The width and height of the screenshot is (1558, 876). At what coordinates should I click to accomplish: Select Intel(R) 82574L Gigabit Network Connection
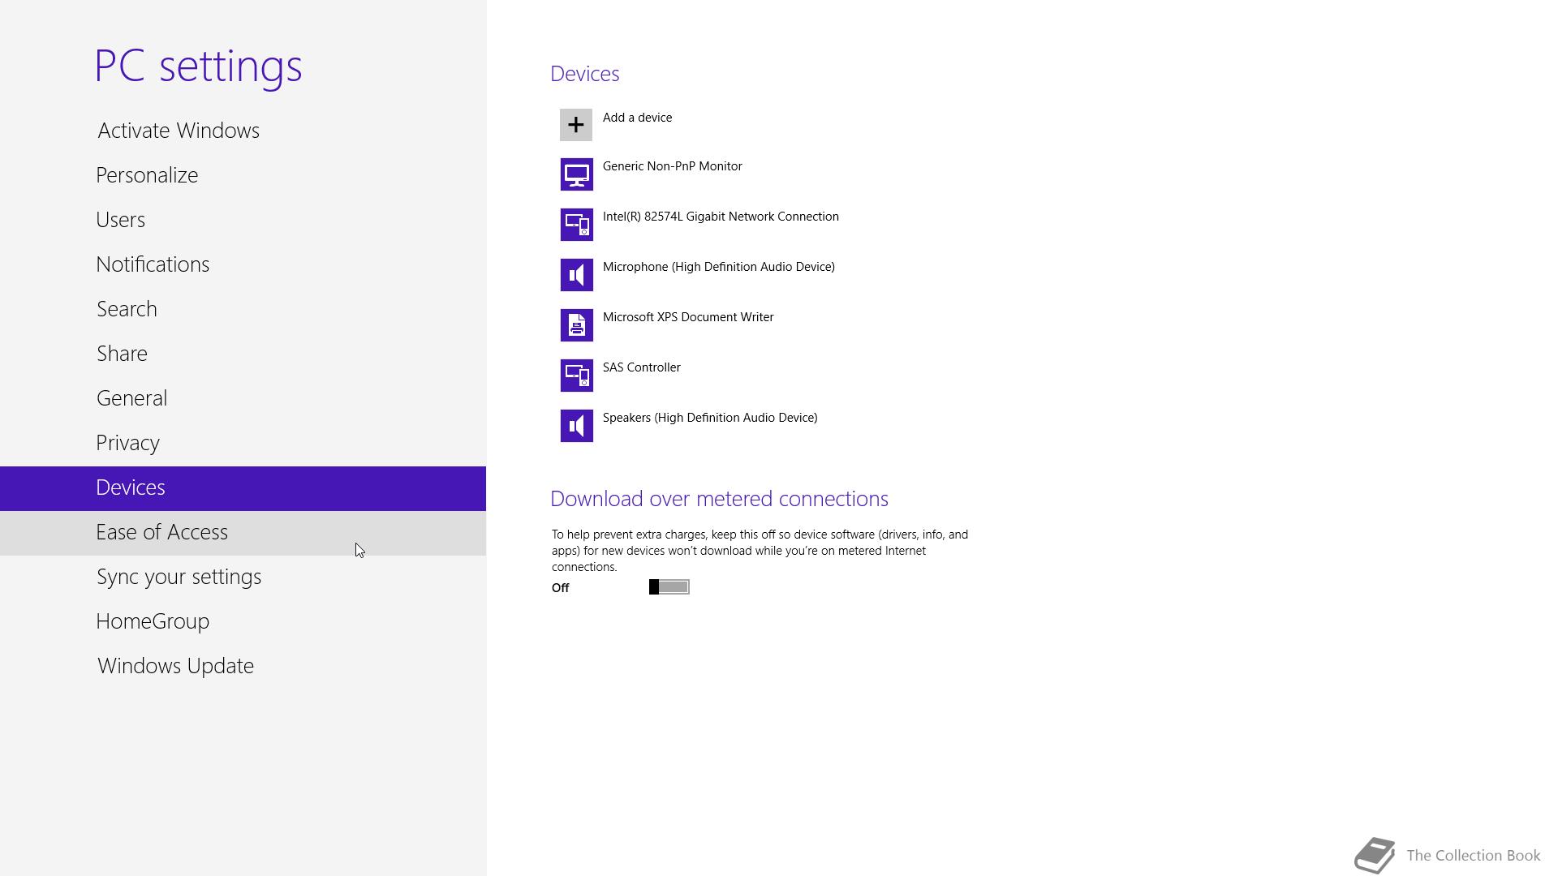(x=721, y=217)
